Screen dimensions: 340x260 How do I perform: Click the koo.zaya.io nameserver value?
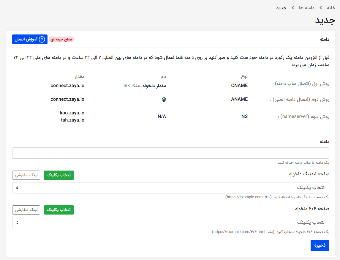click(72, 113)
